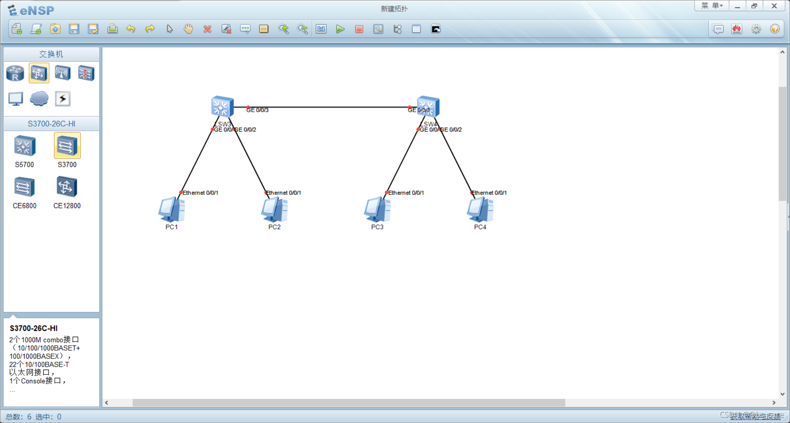
Task: Select PC2 in the topology
Action: [x=274, y=210]
